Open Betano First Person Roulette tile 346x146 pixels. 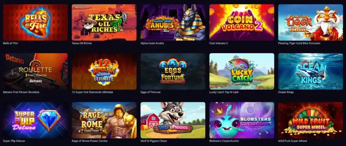point(35,71)
